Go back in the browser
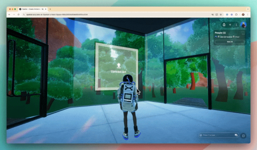This screenshot has width=257, height=150. tap(9, 15)
